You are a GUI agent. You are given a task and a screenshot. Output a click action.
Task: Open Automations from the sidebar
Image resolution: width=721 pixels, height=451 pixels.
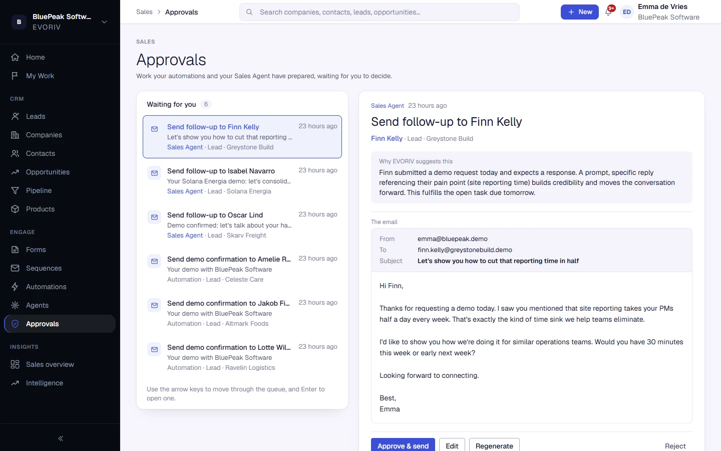60,287
